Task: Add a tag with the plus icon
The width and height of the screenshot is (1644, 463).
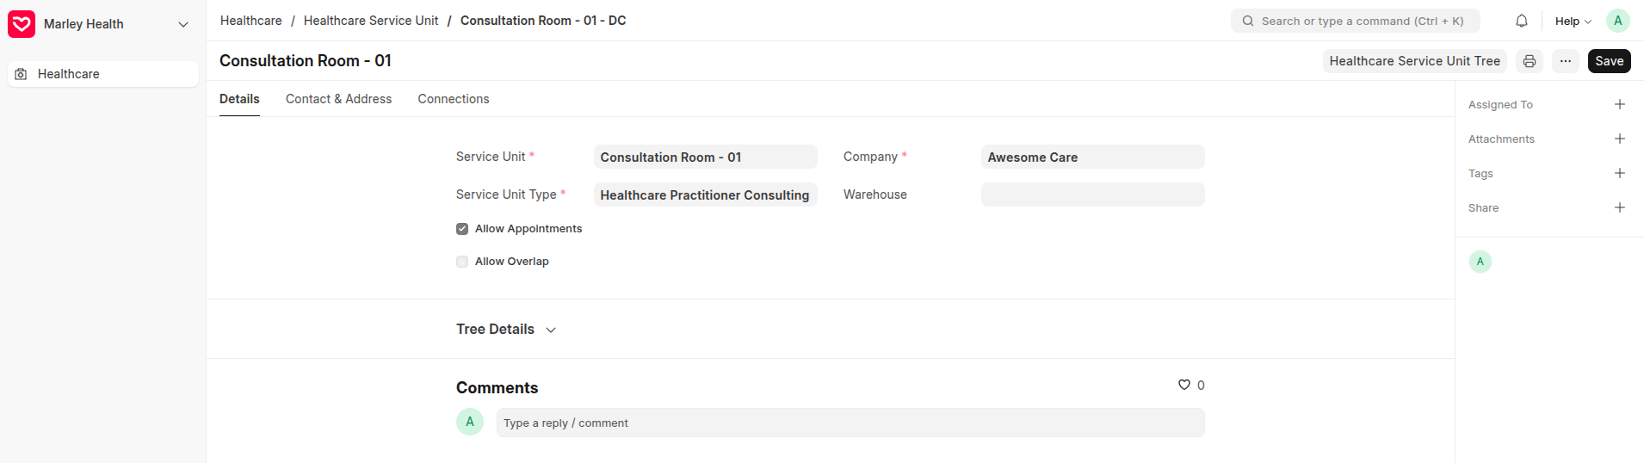Action: click(x=1620, y=173)
